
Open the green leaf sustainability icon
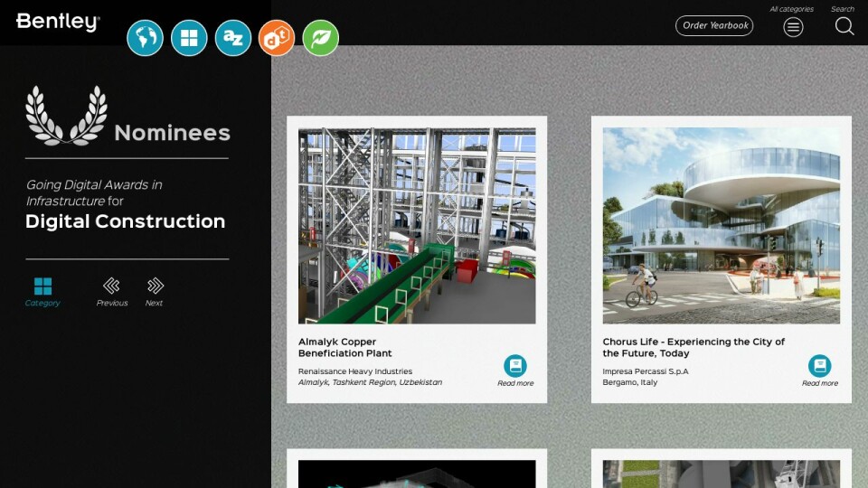(320, 38)
